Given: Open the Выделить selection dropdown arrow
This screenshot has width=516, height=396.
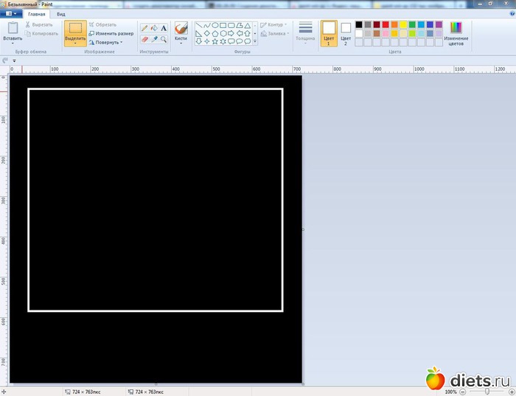Looking at the screenshot, I should [75, 44].
